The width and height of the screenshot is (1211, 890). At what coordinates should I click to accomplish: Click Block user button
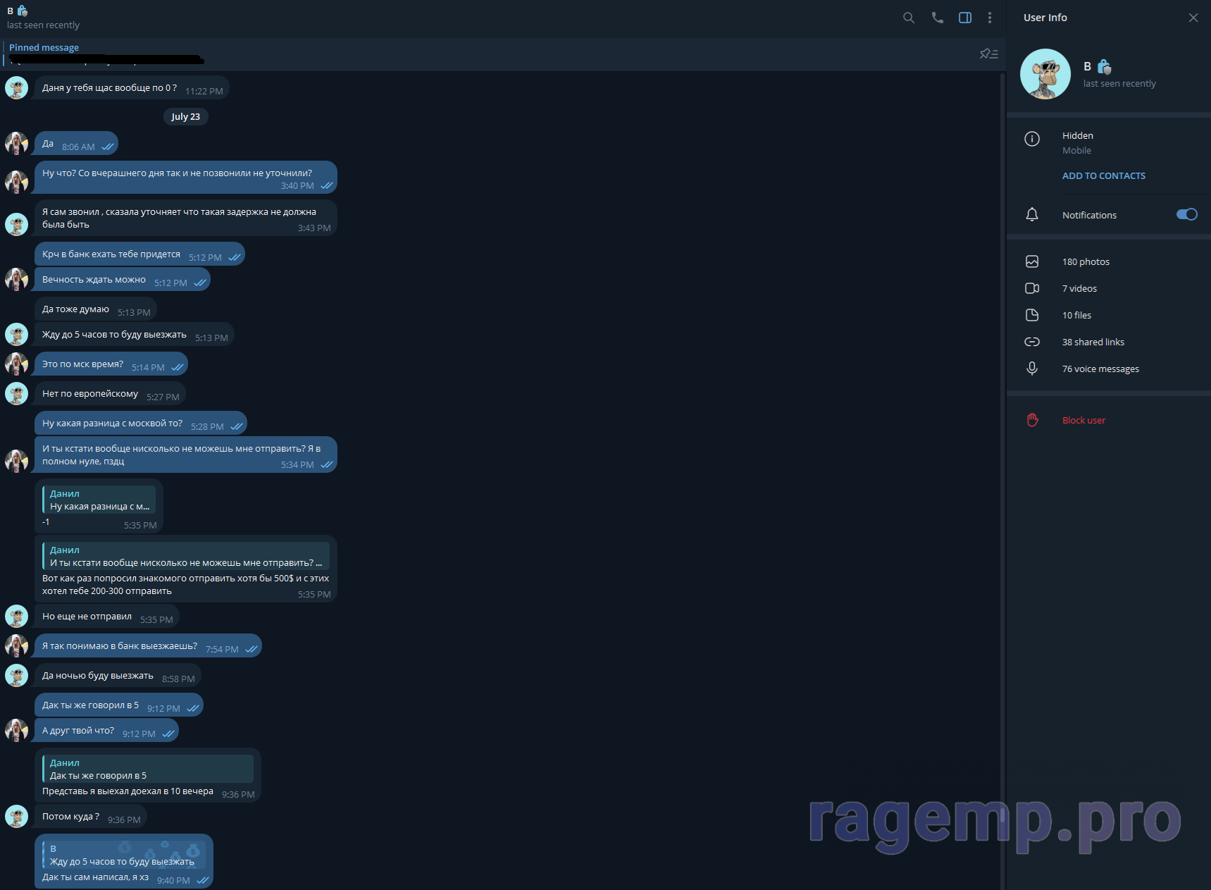1083,421
